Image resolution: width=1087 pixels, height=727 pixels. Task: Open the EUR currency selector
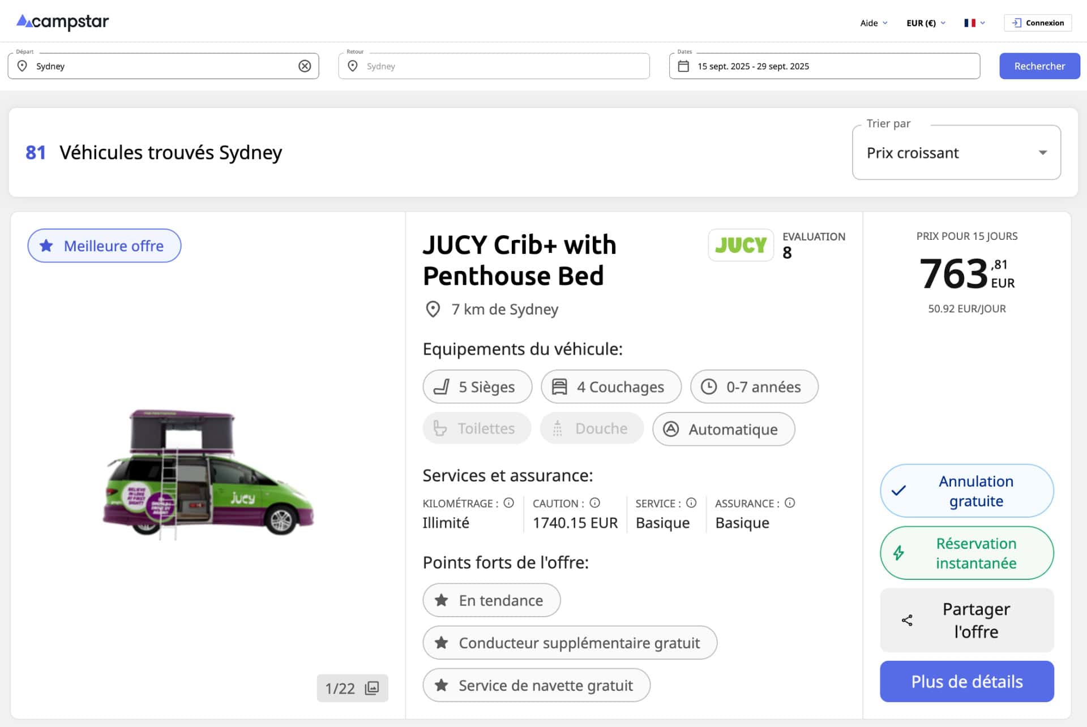926,23
